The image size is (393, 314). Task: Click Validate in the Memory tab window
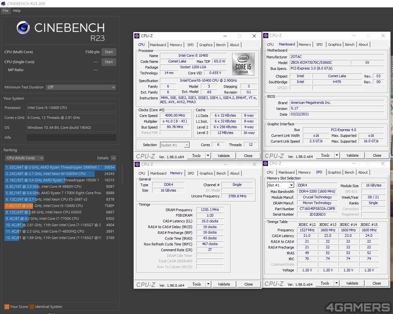[x=224, y=284]
